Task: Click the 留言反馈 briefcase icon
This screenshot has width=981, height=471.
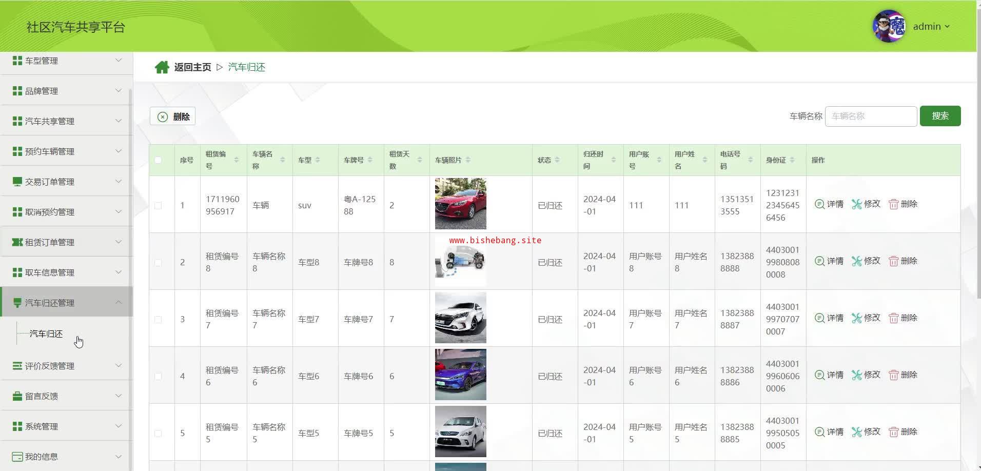Action: 17,396
